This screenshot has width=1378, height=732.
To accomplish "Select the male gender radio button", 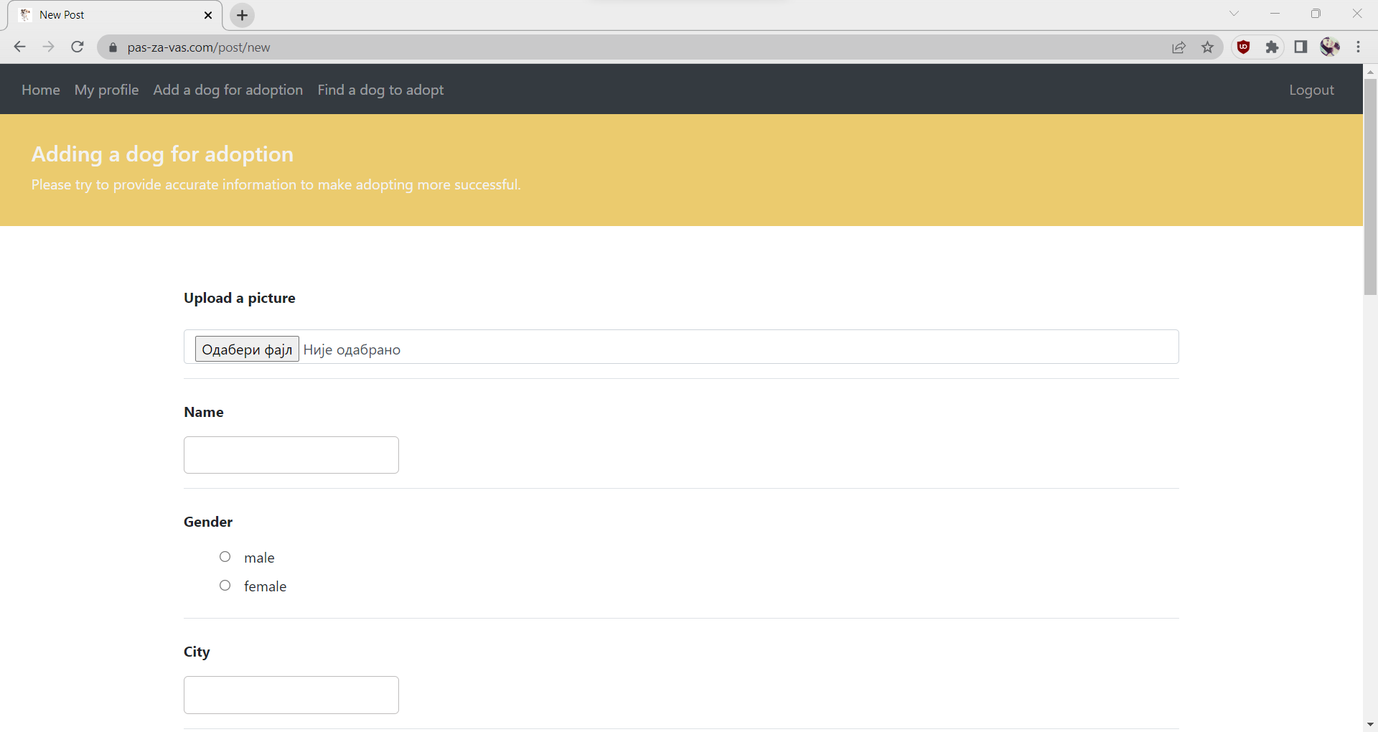I will pyautogui.click(x=225, y=557).
